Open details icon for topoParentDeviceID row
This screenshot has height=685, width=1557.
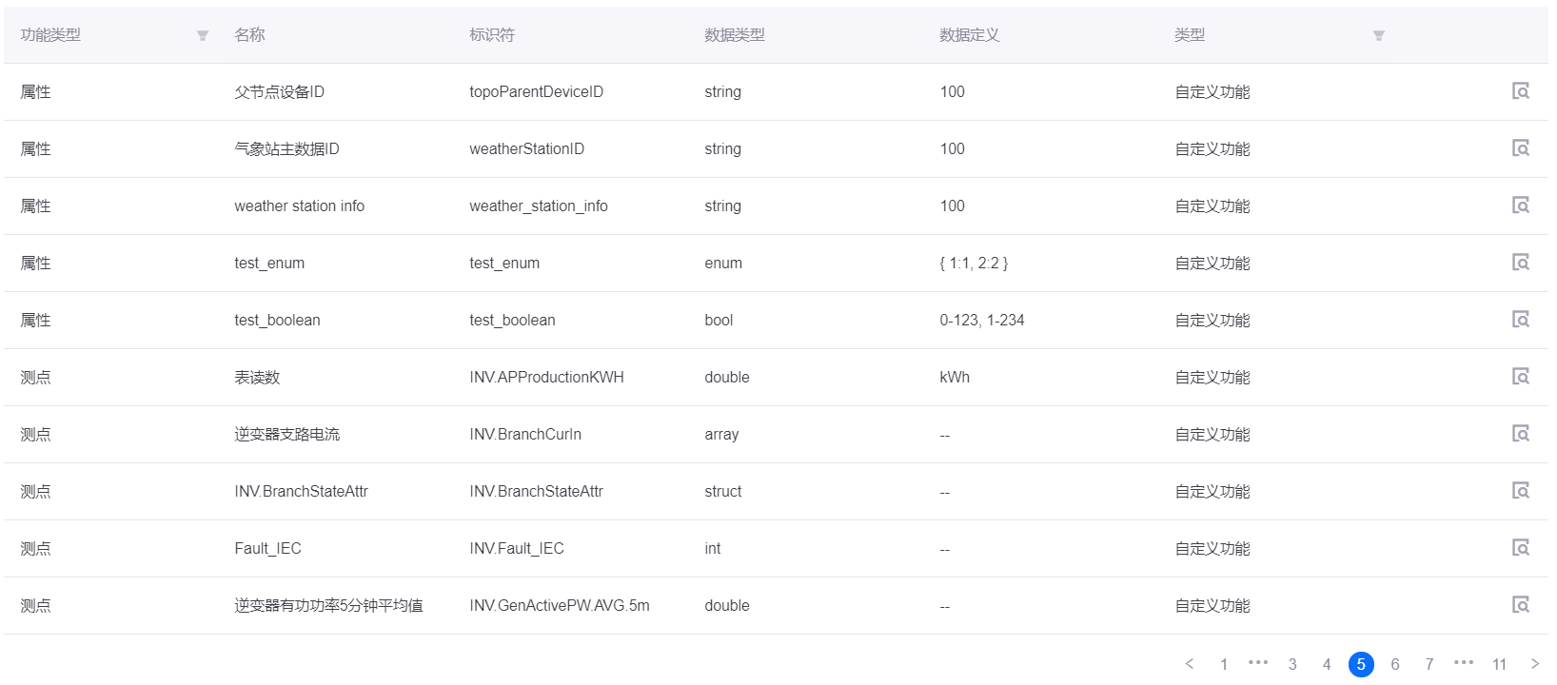pos(1521,91)
